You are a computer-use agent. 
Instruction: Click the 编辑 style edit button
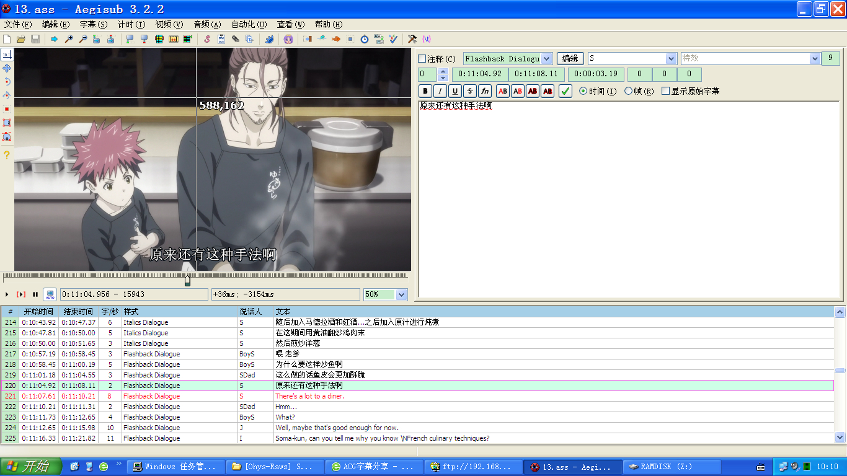click(570, 59)
